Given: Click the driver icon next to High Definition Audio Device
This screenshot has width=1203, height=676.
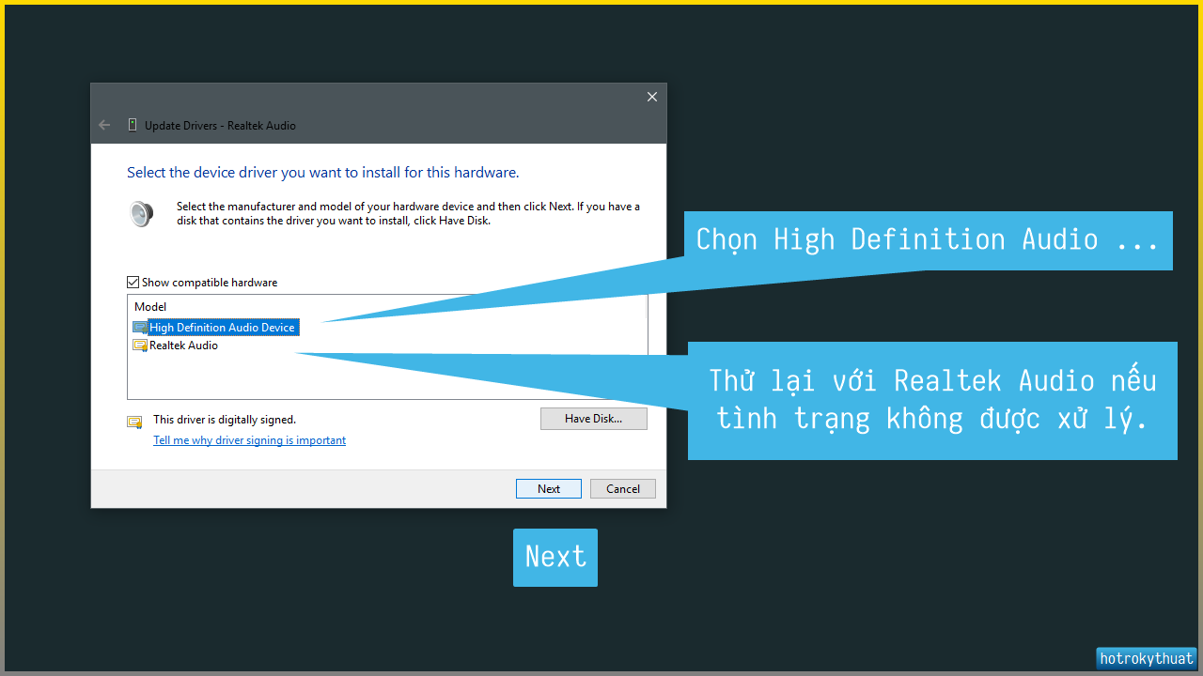Looking at the screenshot, I should click(x=140, y=328).
